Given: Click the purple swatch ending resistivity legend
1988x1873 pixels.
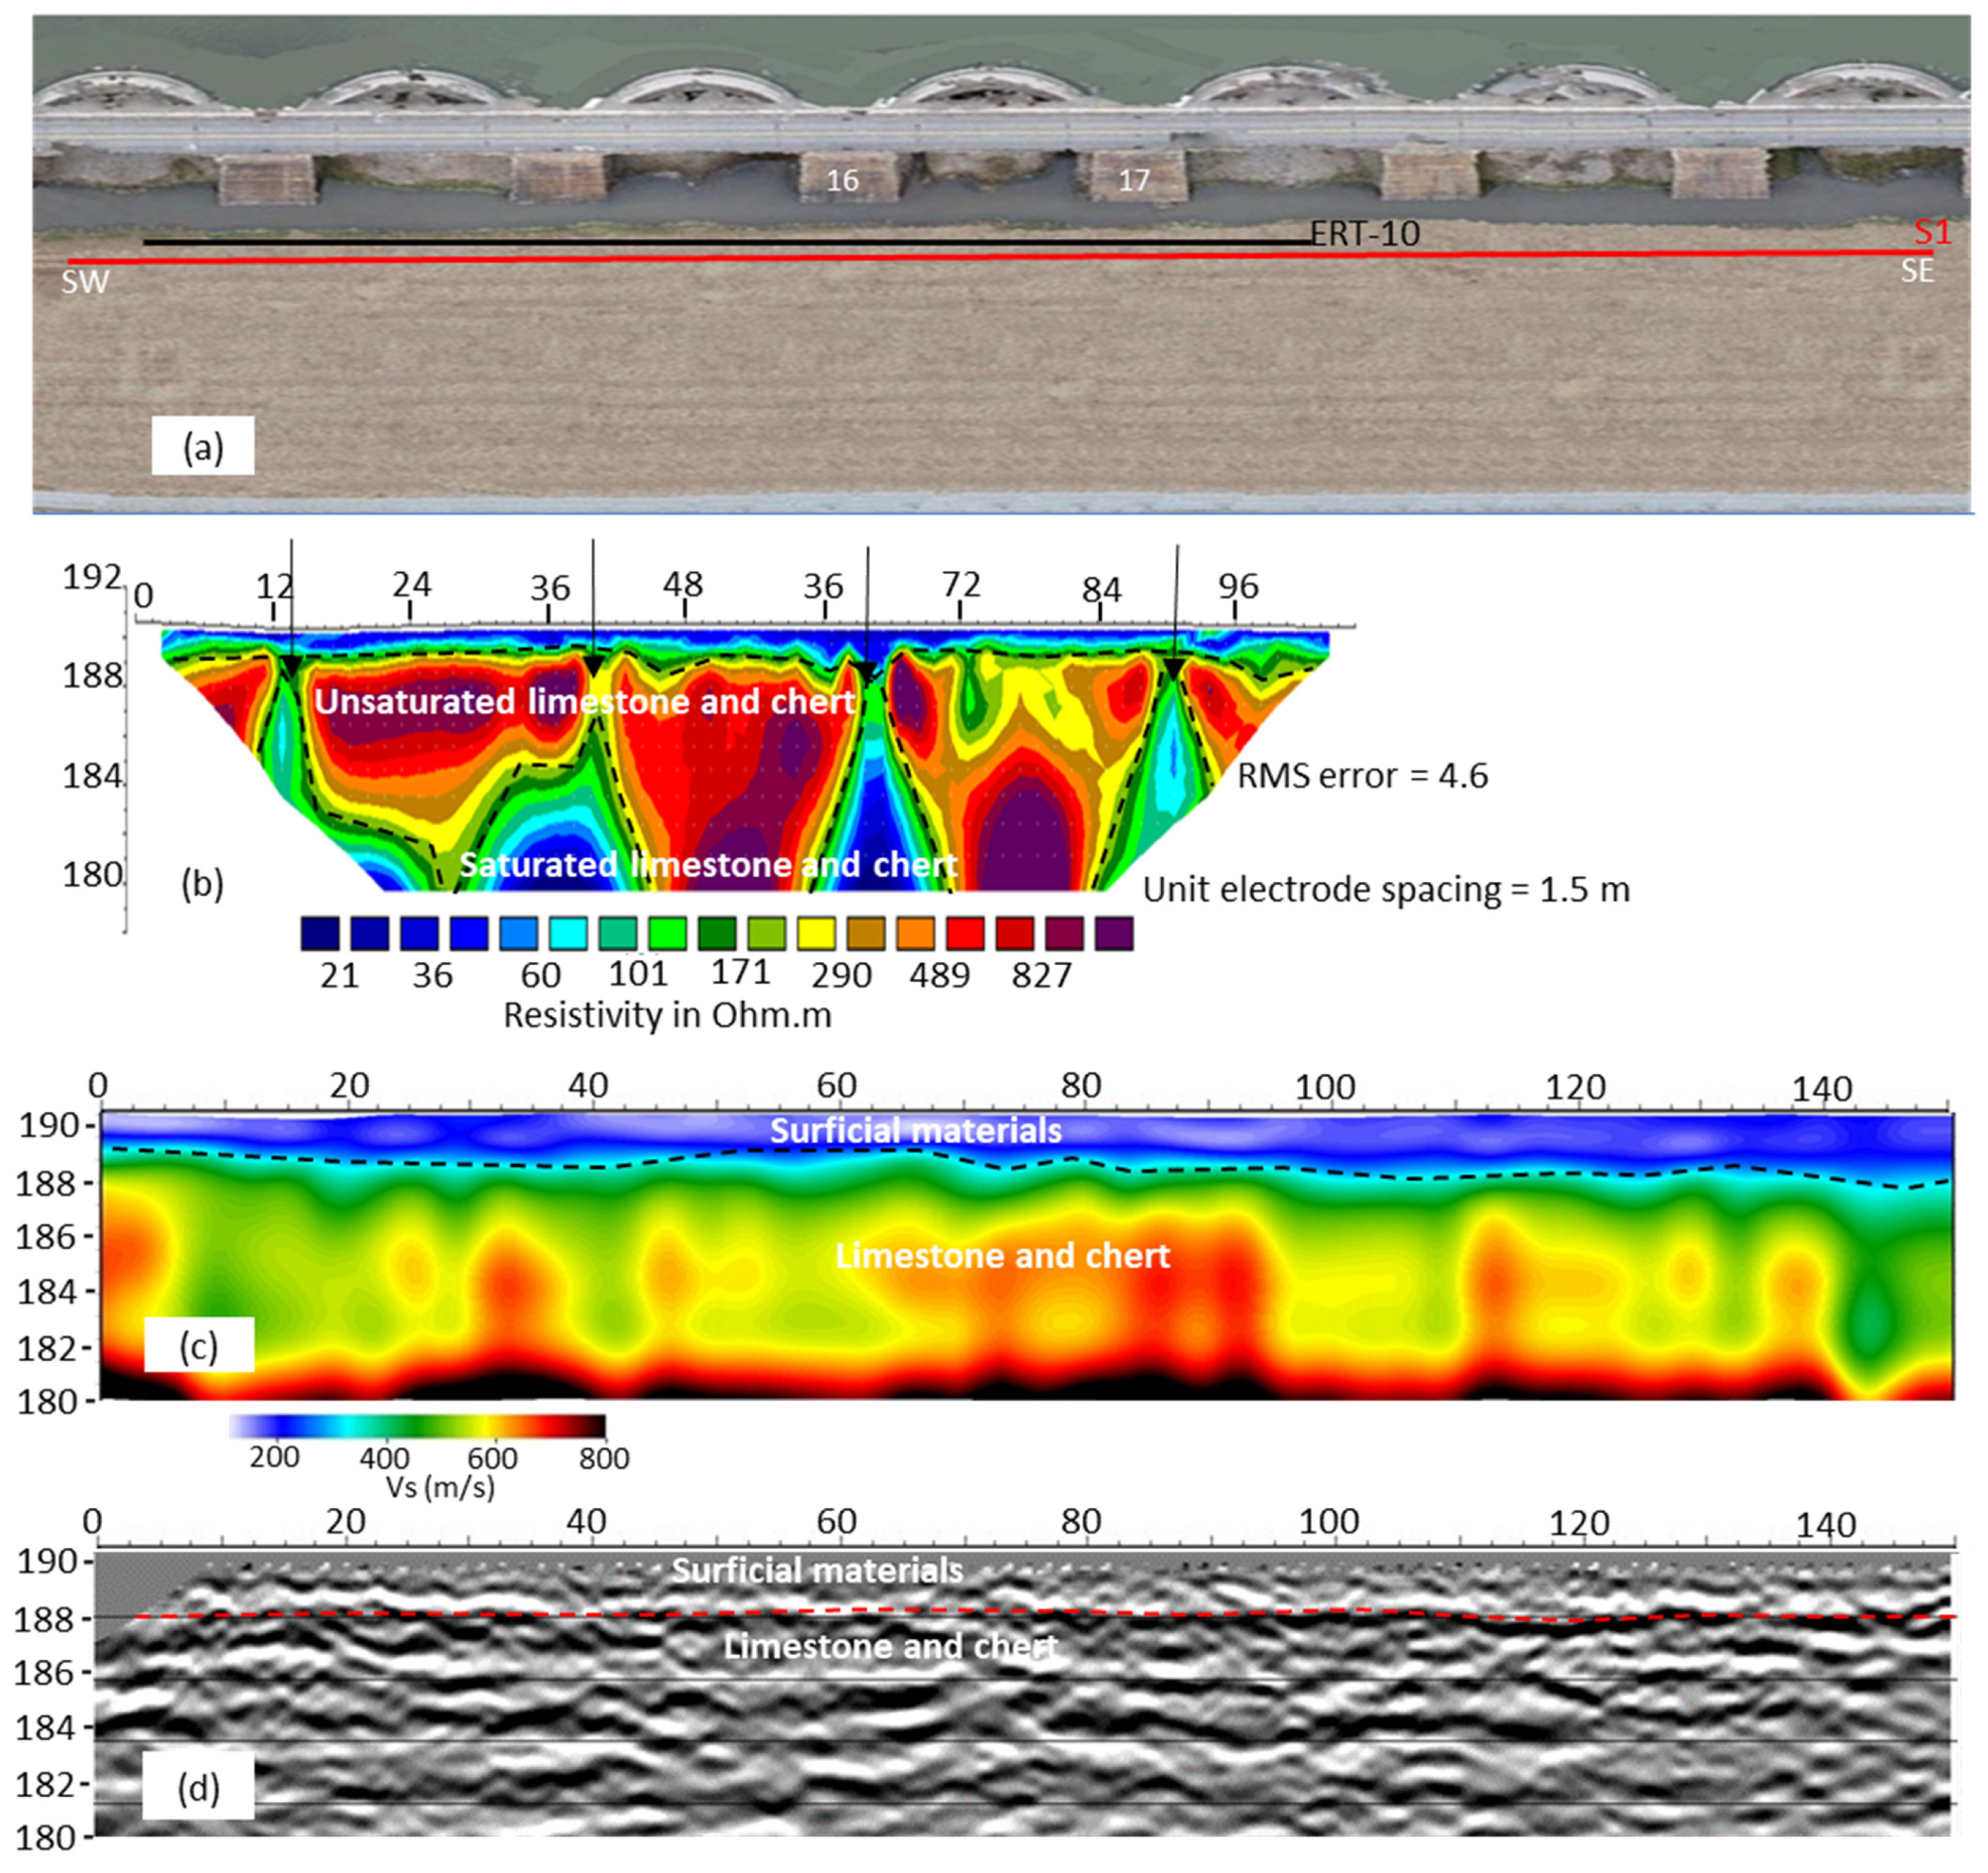Looking at the screenshot, I should (x=1114, y=934).
